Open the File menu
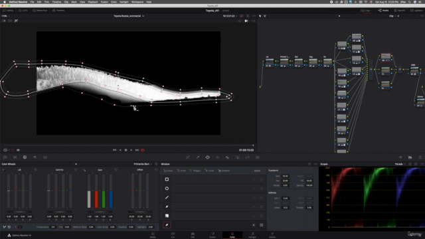Screen dimensions: 425x239 point(32,2)
